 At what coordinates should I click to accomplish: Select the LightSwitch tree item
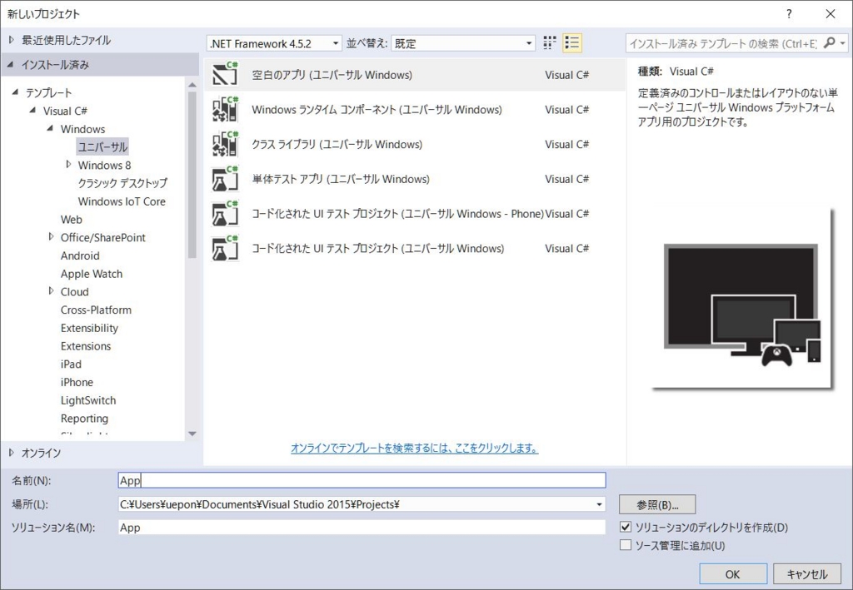click(88, 400)
